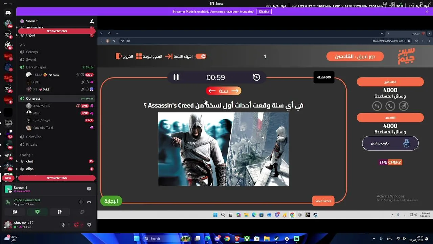The width and height of the screenshot is (433, 244).
Task: Select the Congress. voice channel
Action: (x=57, y=98)
